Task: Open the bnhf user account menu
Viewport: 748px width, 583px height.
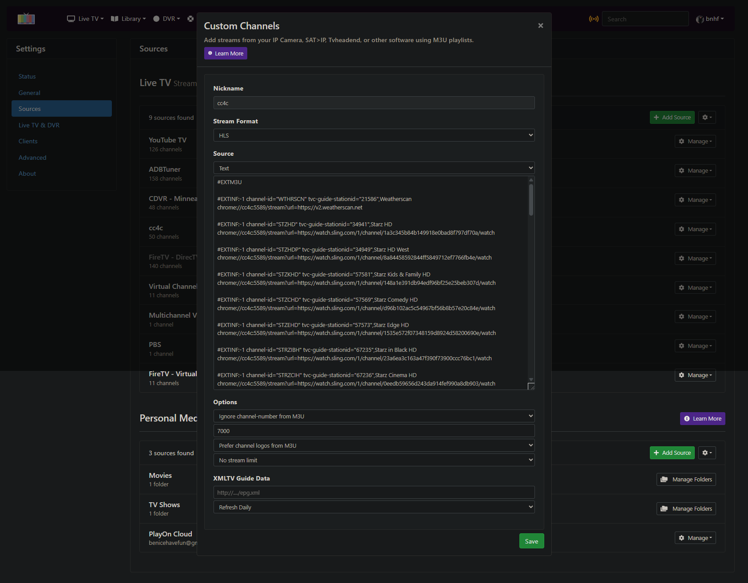Action: tap(710, 19)
